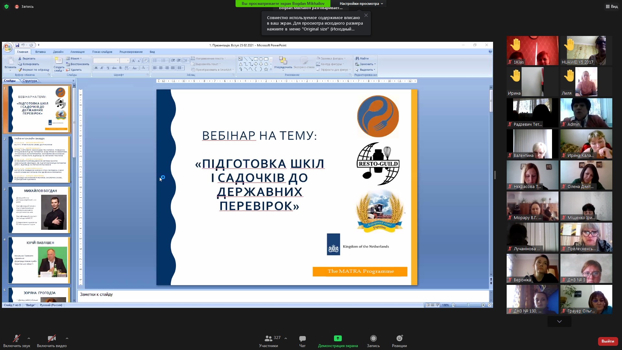Click the Создать слайд new slide button

click(x=59, y=64)
